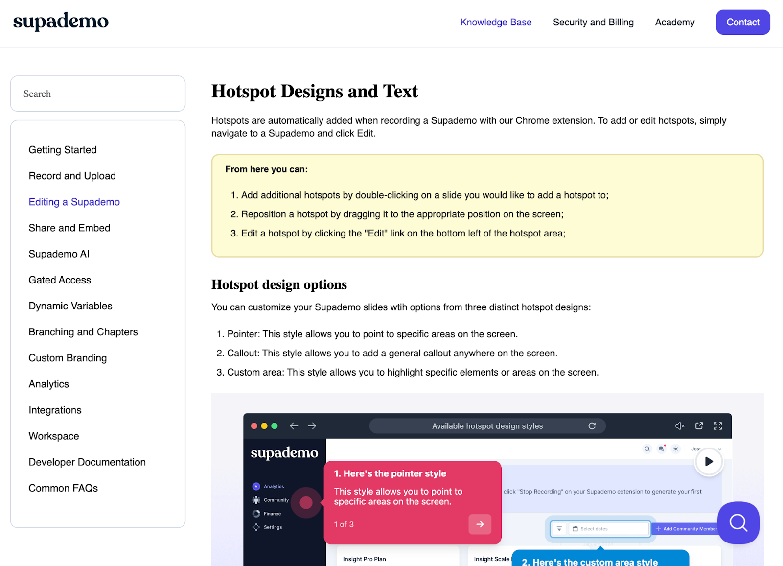The image size is (783, 566).
Task: Advance hotspot with the next arrow button
Action: coord(480,524)
